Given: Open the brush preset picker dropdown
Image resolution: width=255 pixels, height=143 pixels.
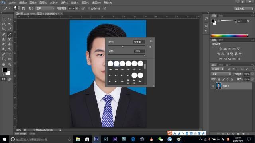Looking at the screenshot, I should (x=19, y=8).
